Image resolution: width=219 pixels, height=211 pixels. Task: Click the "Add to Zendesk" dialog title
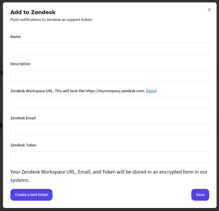point(33,12)
